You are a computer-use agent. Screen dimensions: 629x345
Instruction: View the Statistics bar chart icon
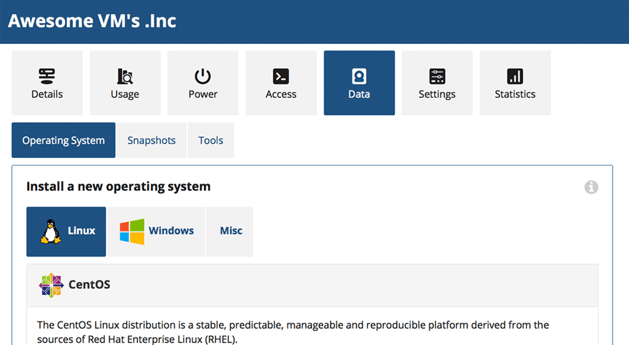(x=515, y=76)
